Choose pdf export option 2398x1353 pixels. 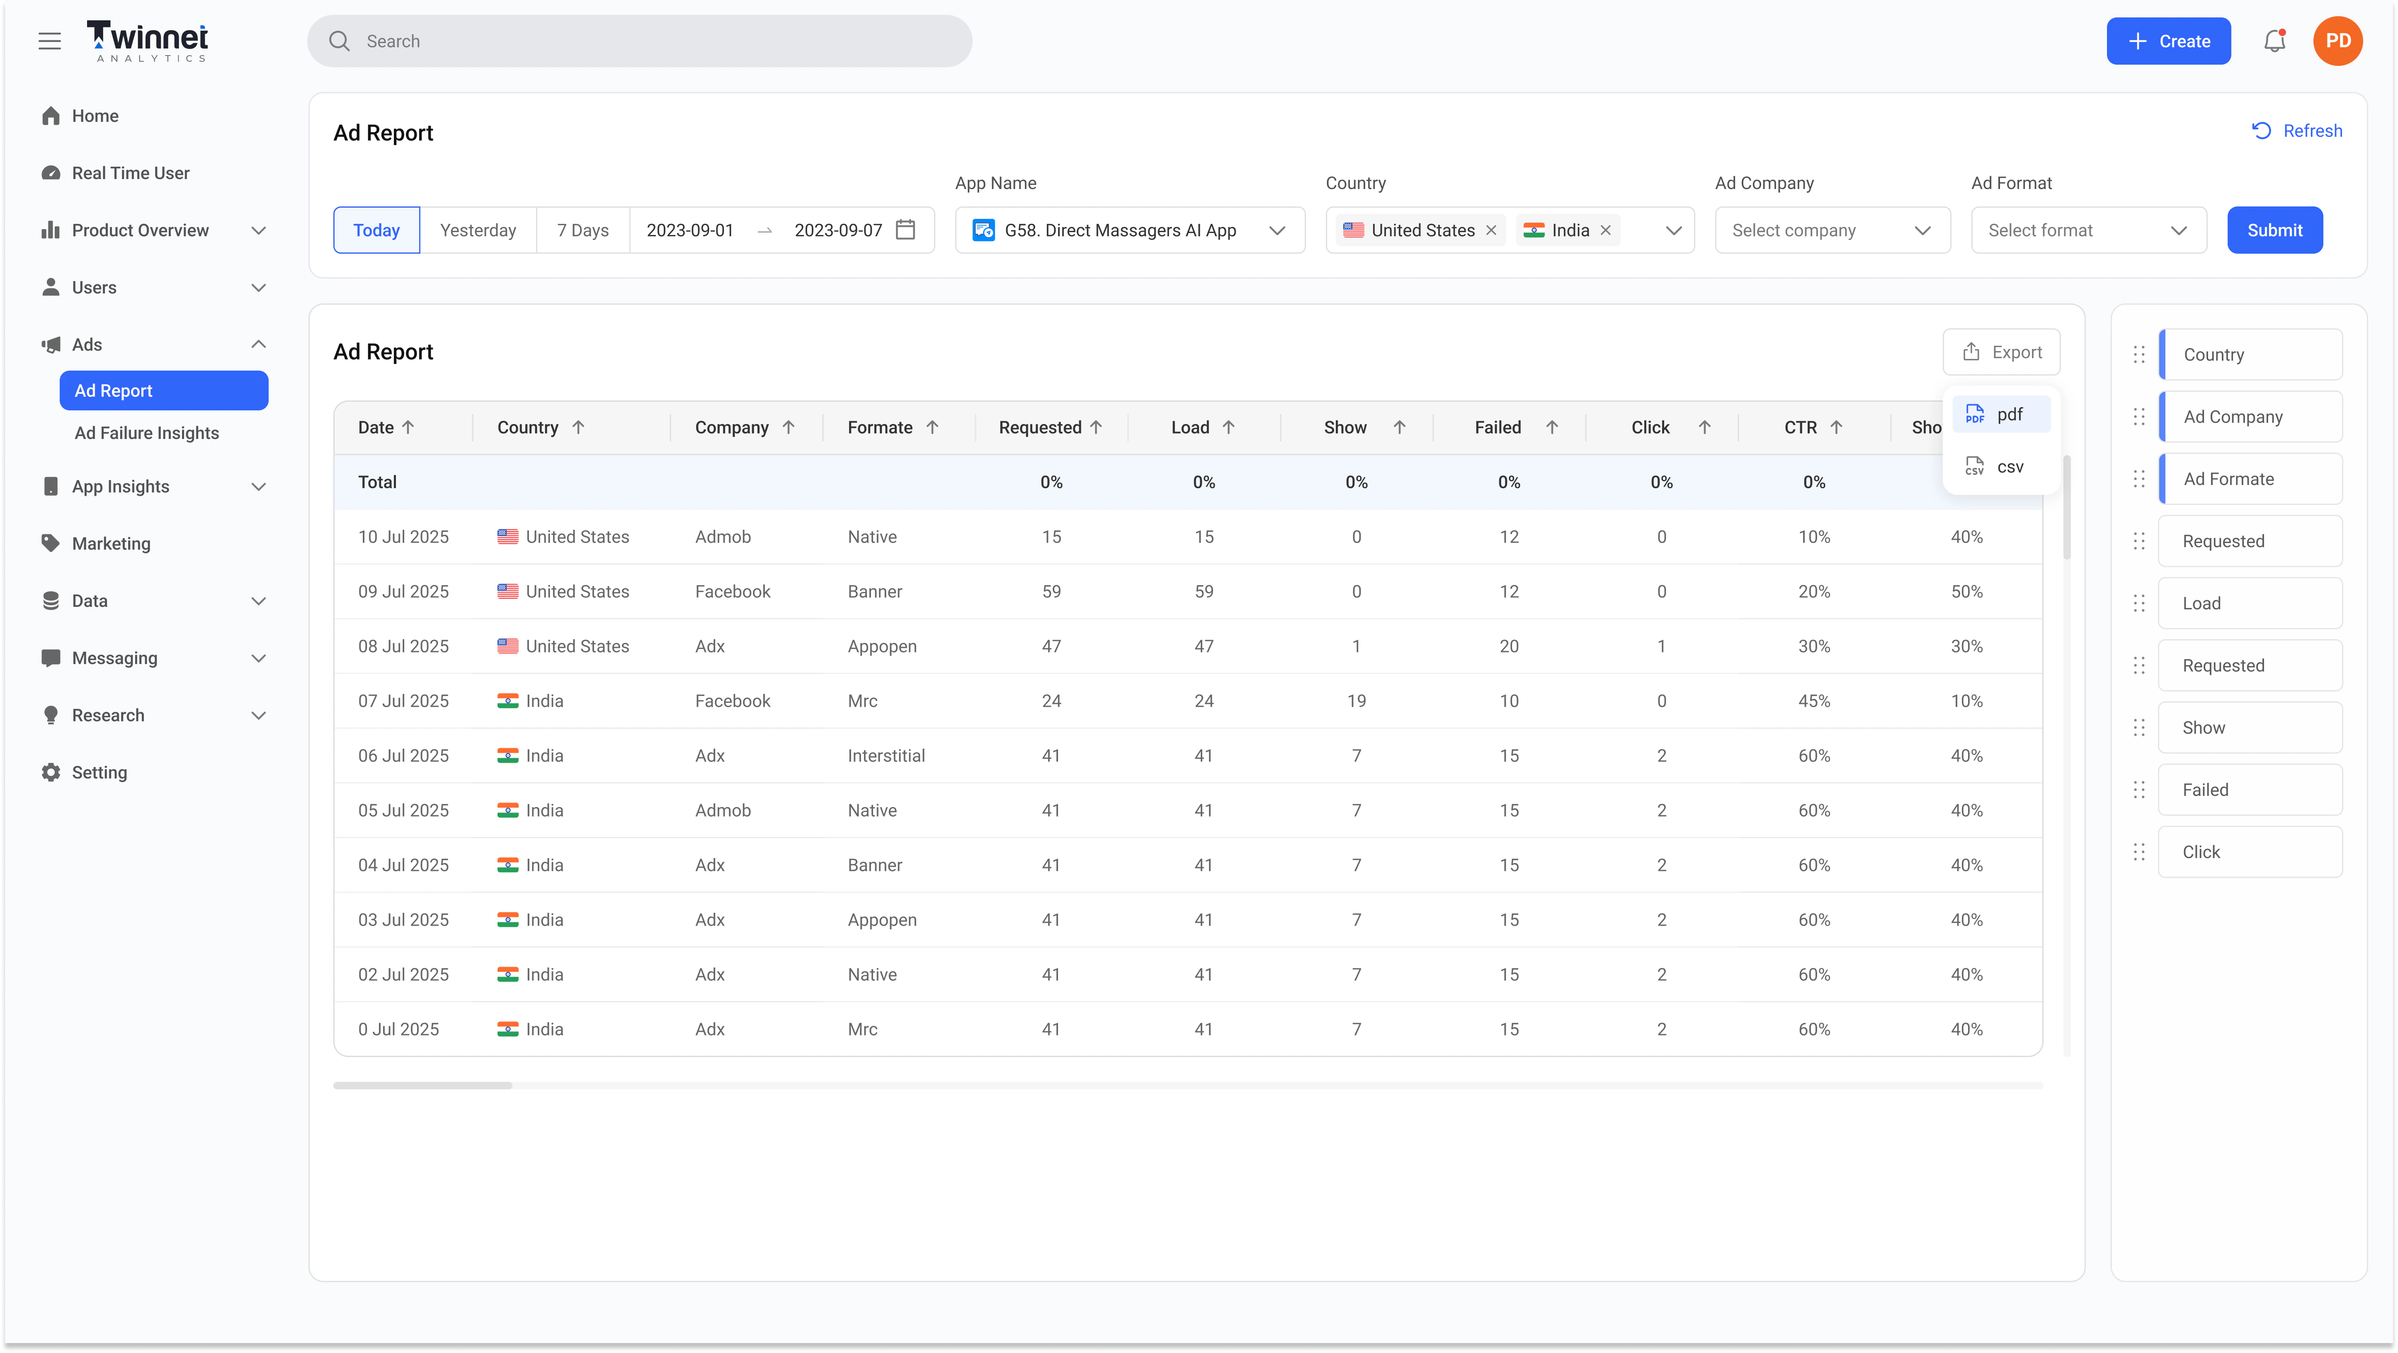tap(2001, 414)
